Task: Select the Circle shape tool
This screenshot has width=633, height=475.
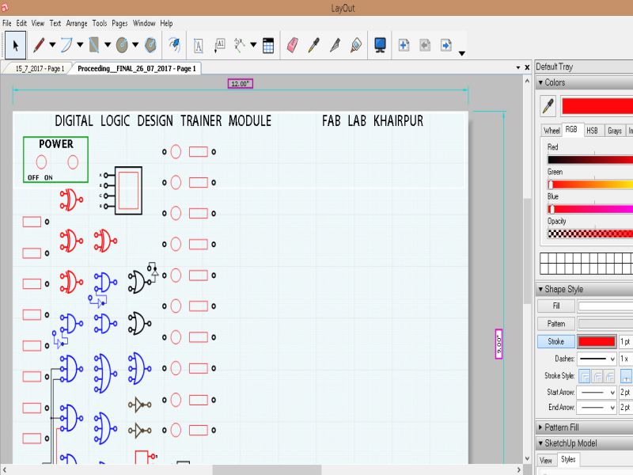Action: tap(122, 45)
